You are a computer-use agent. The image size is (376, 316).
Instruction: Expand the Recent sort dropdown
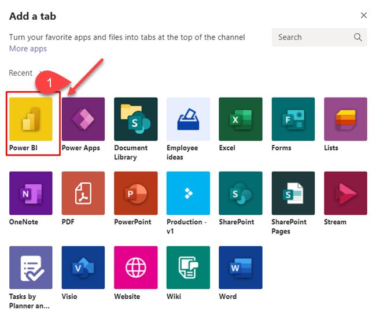(25, 73)
